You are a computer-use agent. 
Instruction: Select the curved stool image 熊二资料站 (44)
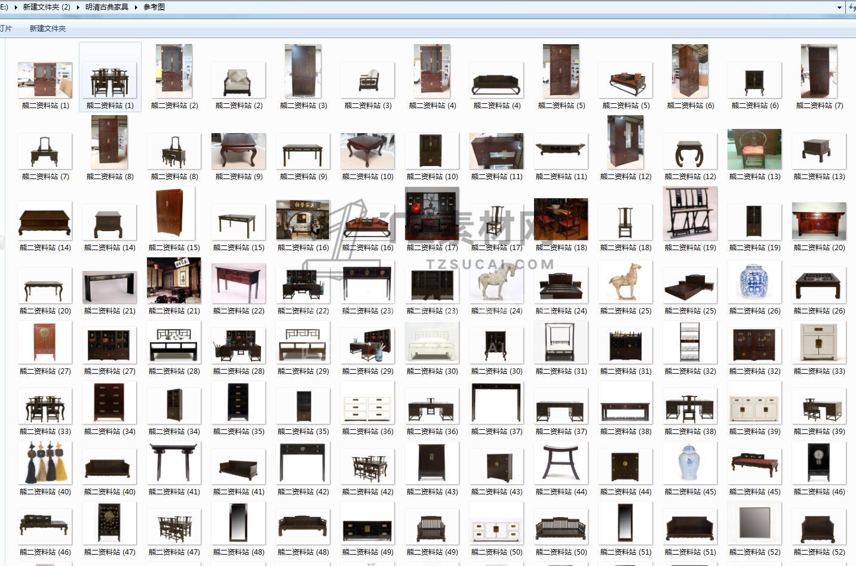point(561,463)
